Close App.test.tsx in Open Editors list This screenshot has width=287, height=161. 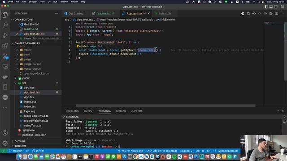(17, 34)
